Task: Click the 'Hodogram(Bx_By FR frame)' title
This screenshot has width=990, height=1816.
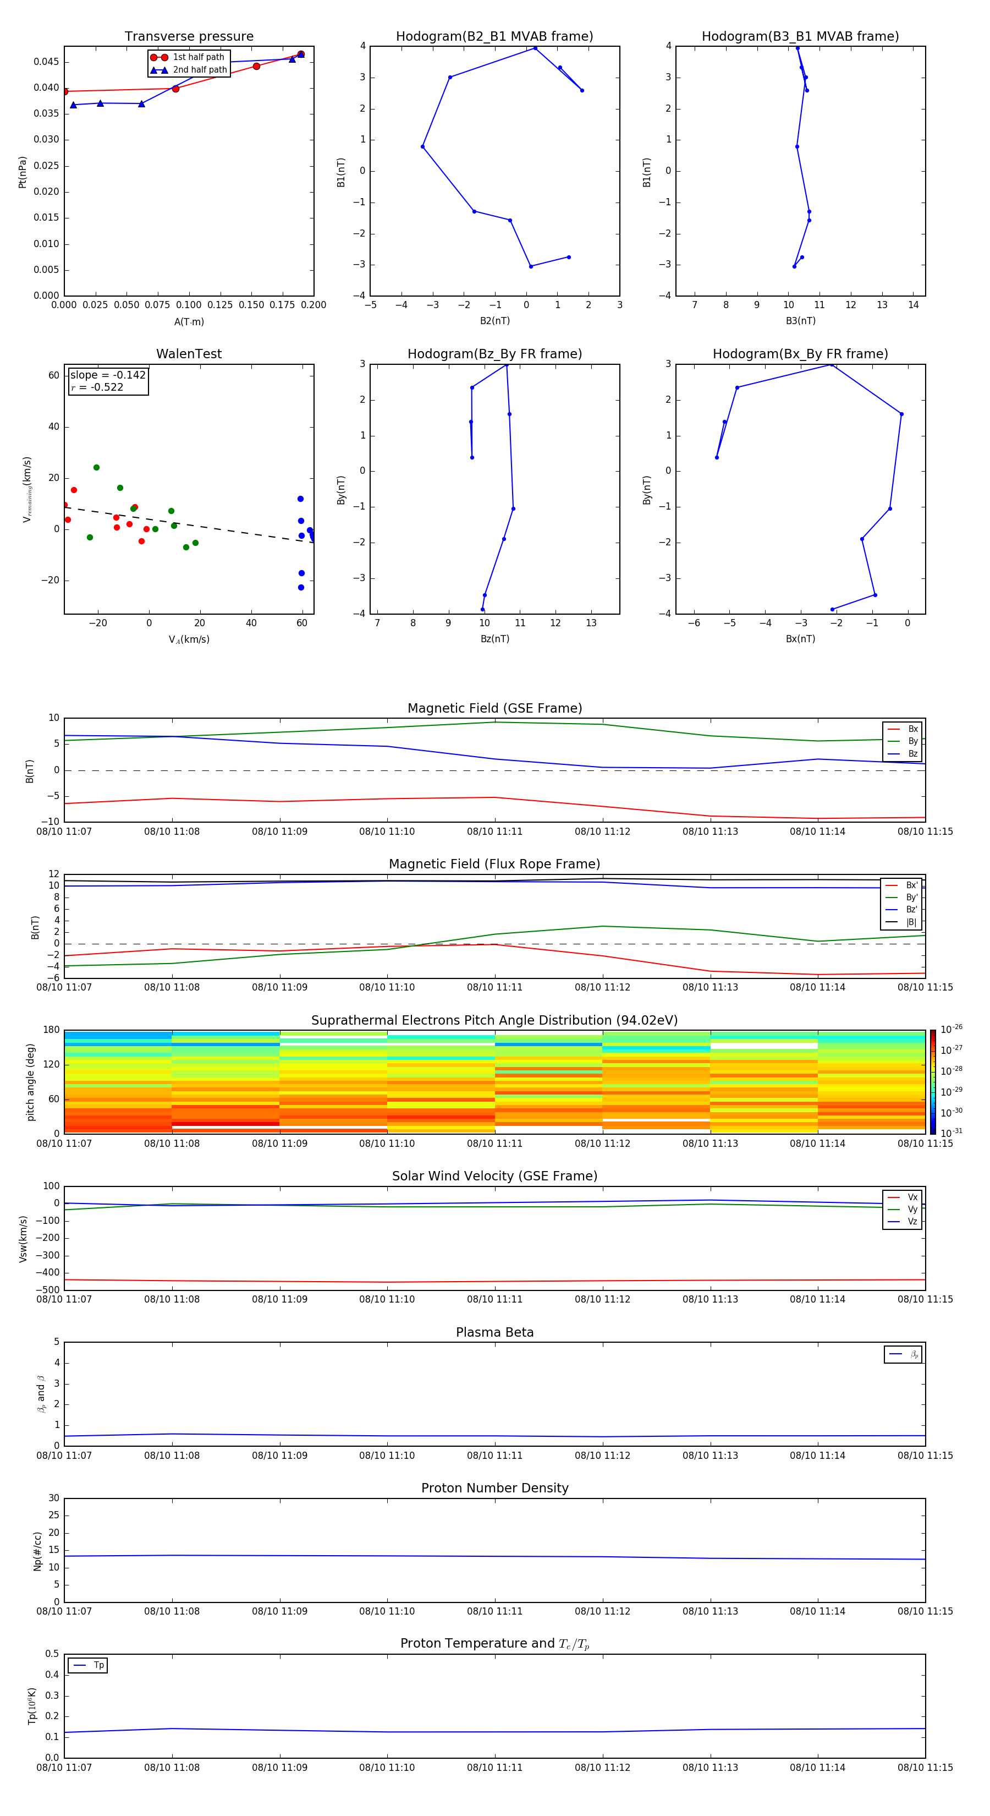Action: click(x=800, y=354)
